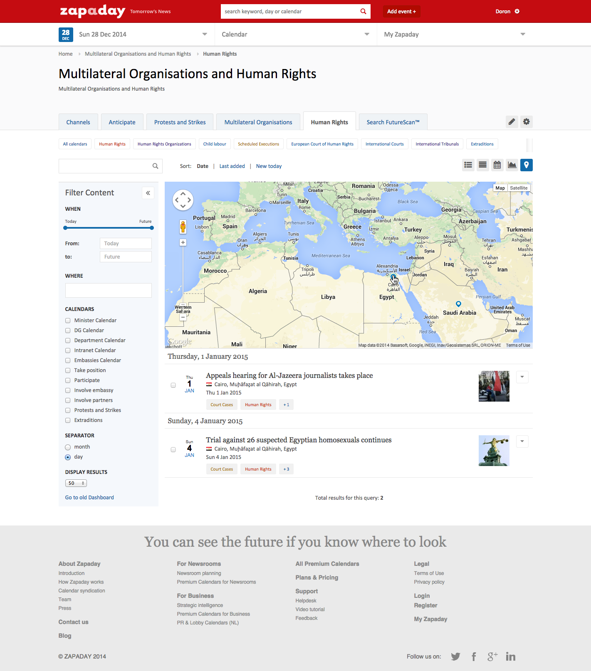591x671 pixels.
Task: Sort results by Last added
Action: pyautogui.click(x=232, y=166)
